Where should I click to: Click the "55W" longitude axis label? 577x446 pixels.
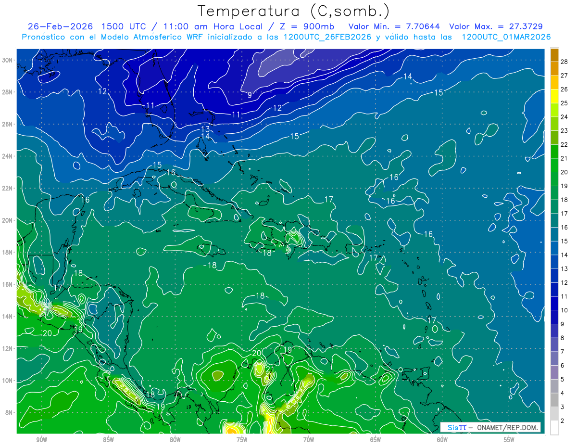click(x=509, y=440)
